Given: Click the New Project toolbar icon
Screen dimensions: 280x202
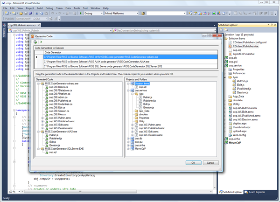Looking at the screenshot, I should tap(7, 13).
